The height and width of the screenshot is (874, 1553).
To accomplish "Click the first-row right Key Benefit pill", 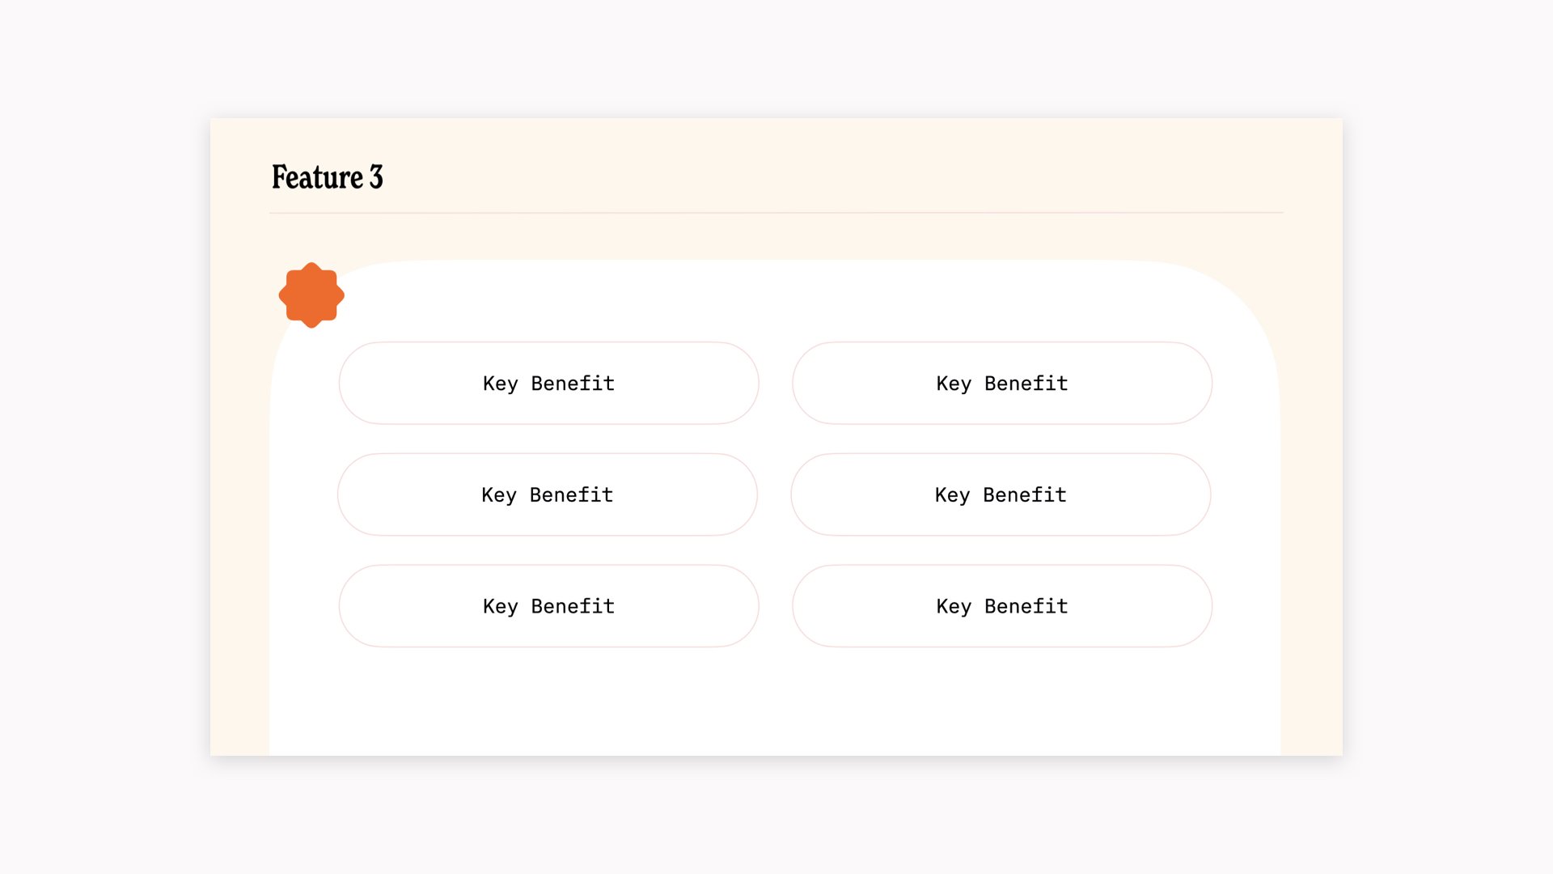I will (x=1002, y=383).
